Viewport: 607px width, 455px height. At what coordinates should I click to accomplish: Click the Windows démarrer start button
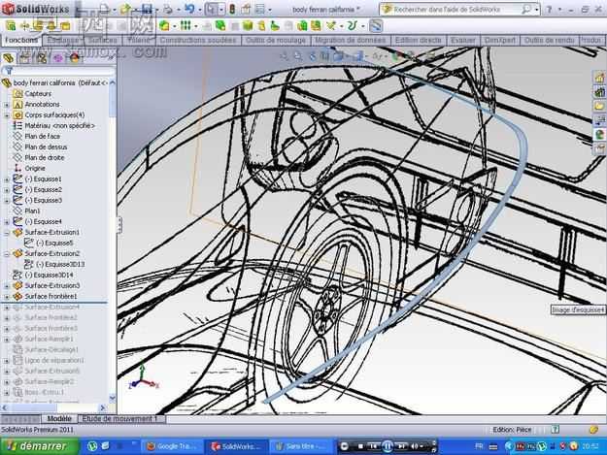pyautogui.click(x=40, y=446)
